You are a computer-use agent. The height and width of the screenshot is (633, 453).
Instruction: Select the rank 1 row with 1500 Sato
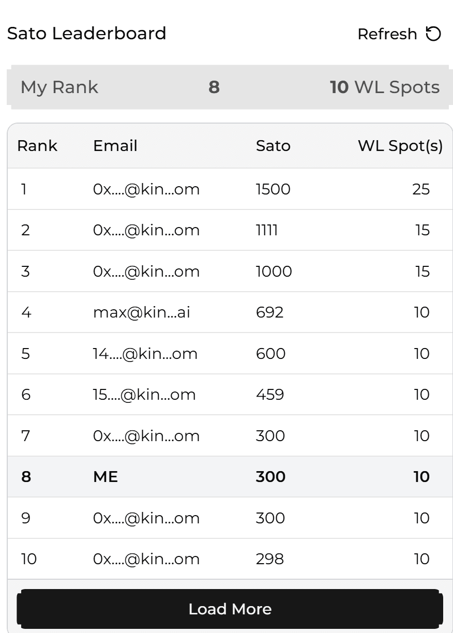230,189
